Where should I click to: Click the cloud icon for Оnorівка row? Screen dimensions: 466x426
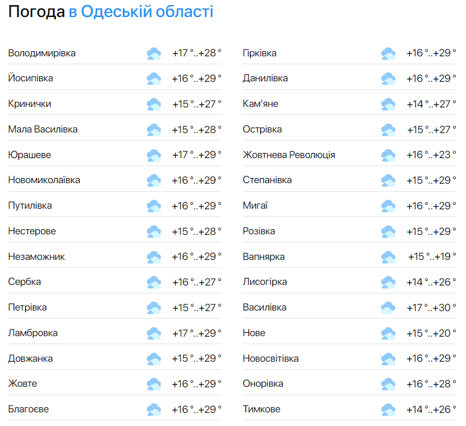pos(388,383)
